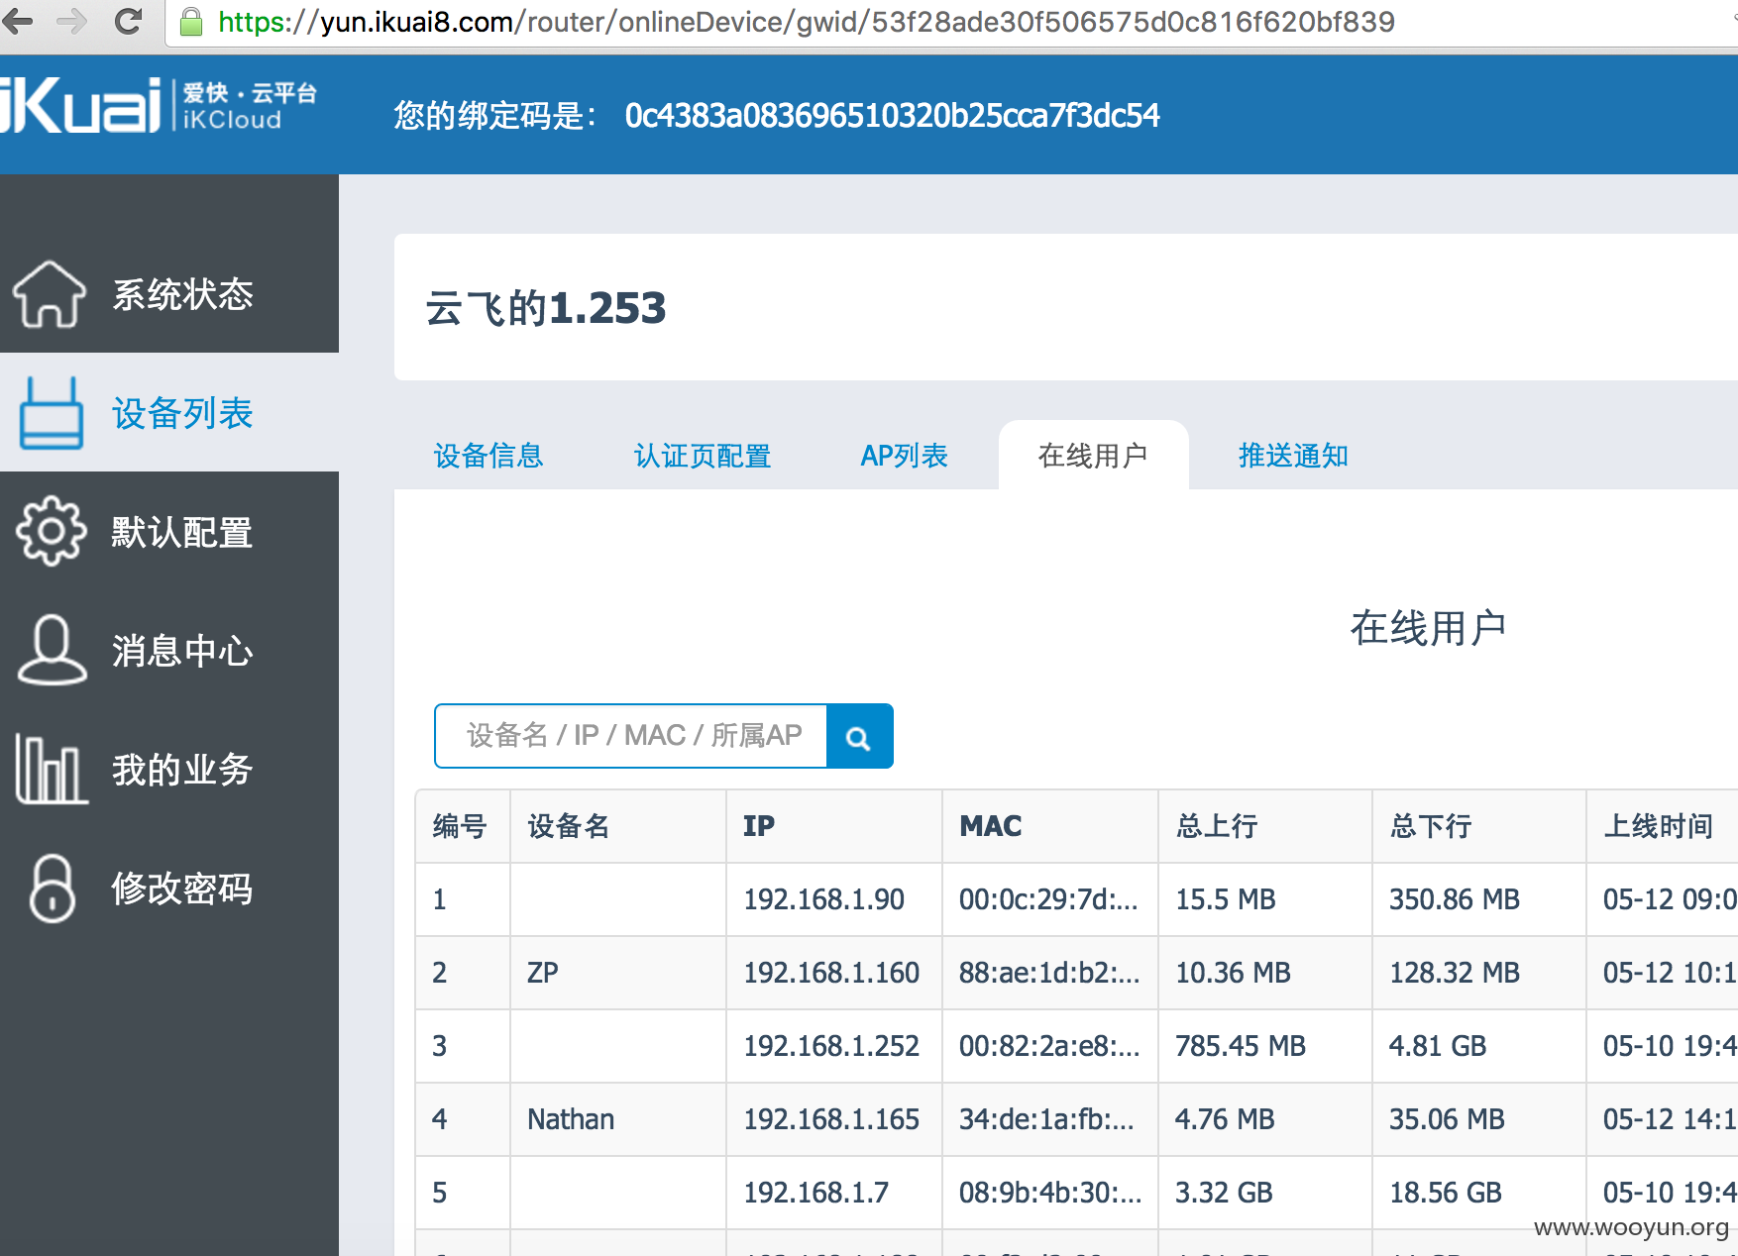Click the browser forward arrow
This screenshot has width=1738, height=1256.
pyautogui.click(x=71, y=21)
